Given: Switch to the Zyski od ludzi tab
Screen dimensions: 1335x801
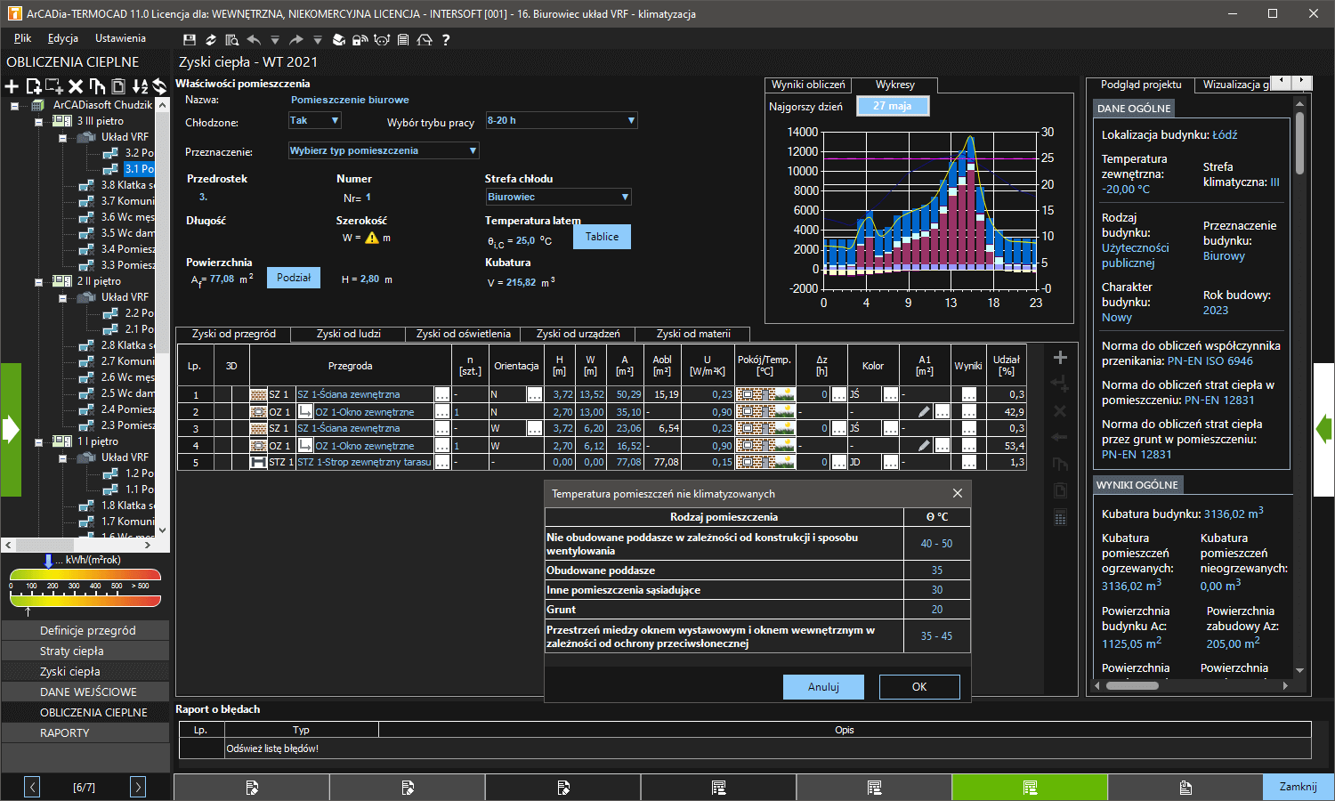Looking at the screenshot, I should pyautogui.click(x=349, y=334).
